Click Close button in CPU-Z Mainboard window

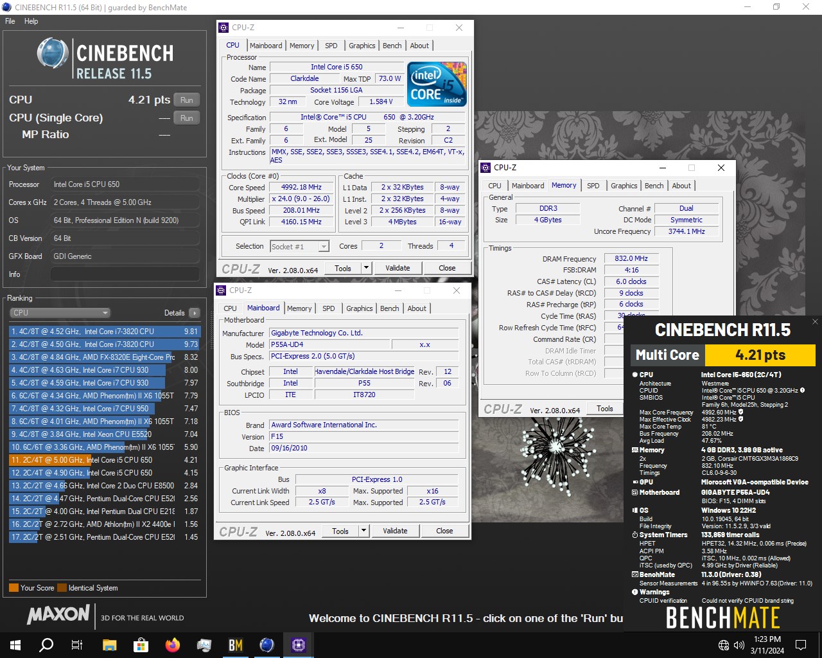click(444, 531)
